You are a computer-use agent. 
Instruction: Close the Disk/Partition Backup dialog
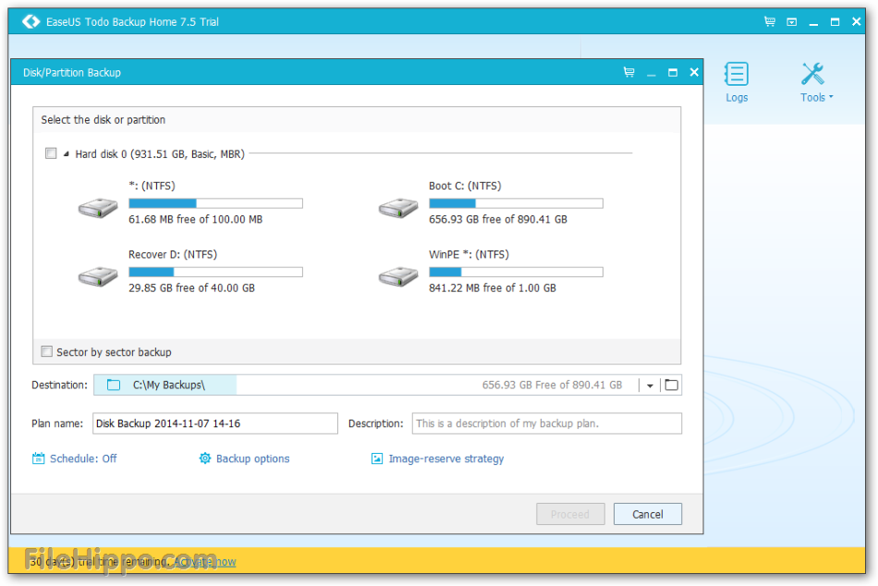click(694, 72)
